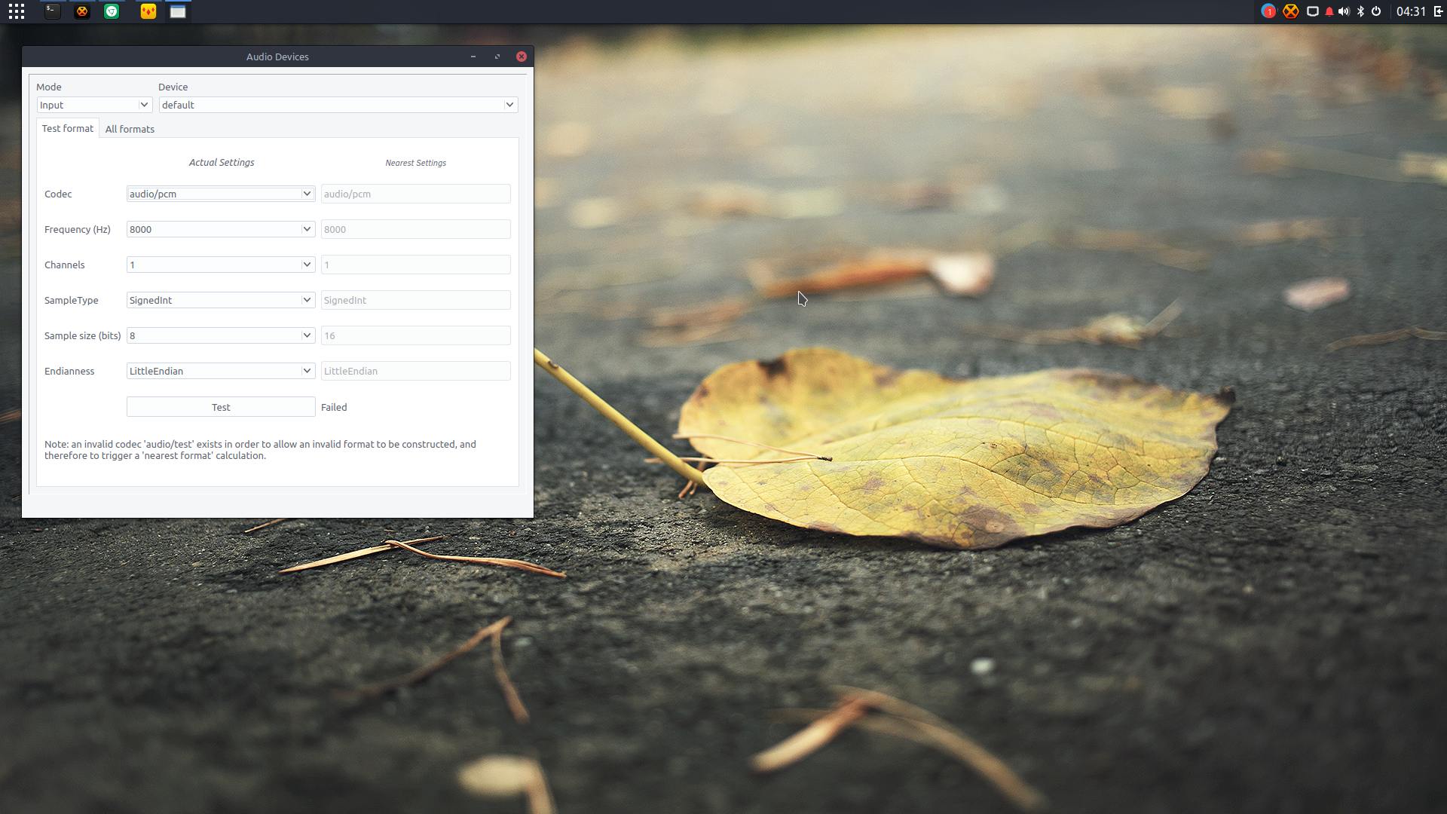Open the Mode dropdown showing Input

[94, 105]
